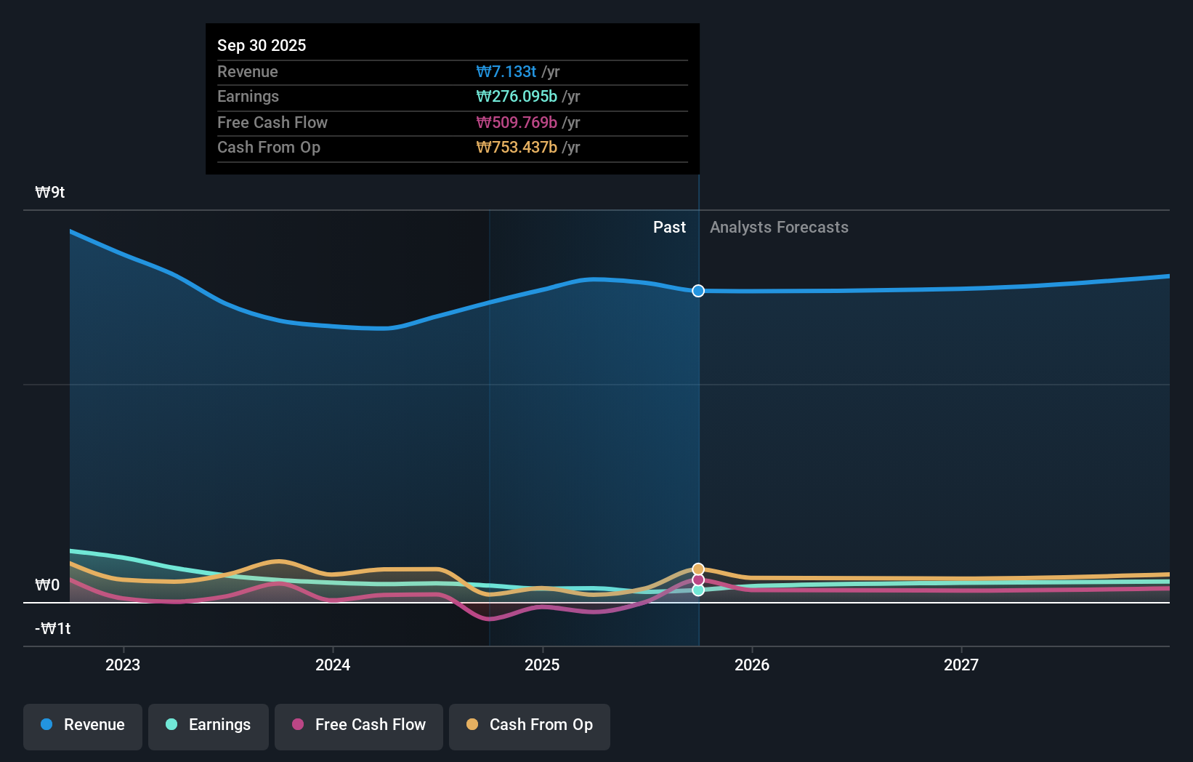
Task: Click the pink Free Cash Flow dot icon
Action: coord(298,724)
